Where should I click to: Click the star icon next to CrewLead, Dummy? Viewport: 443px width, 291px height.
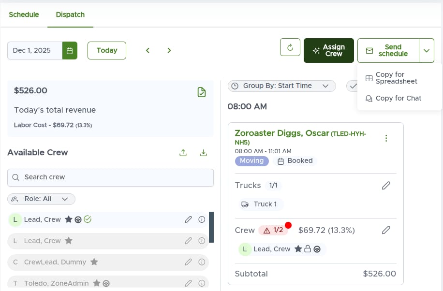click(x=94, y=262)
